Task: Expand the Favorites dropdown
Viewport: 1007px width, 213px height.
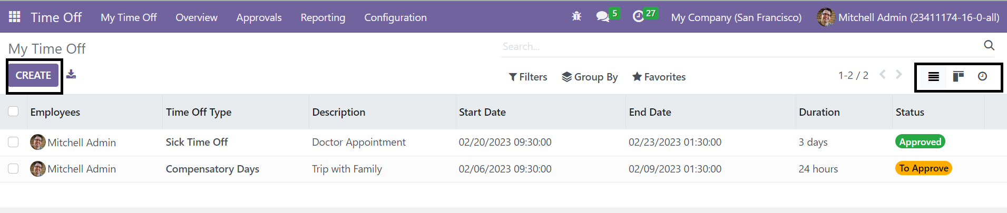Action: (659, 77)
